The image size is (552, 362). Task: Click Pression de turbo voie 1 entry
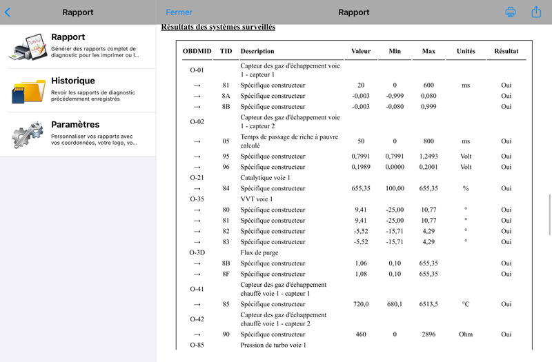[x=273, y=345]
